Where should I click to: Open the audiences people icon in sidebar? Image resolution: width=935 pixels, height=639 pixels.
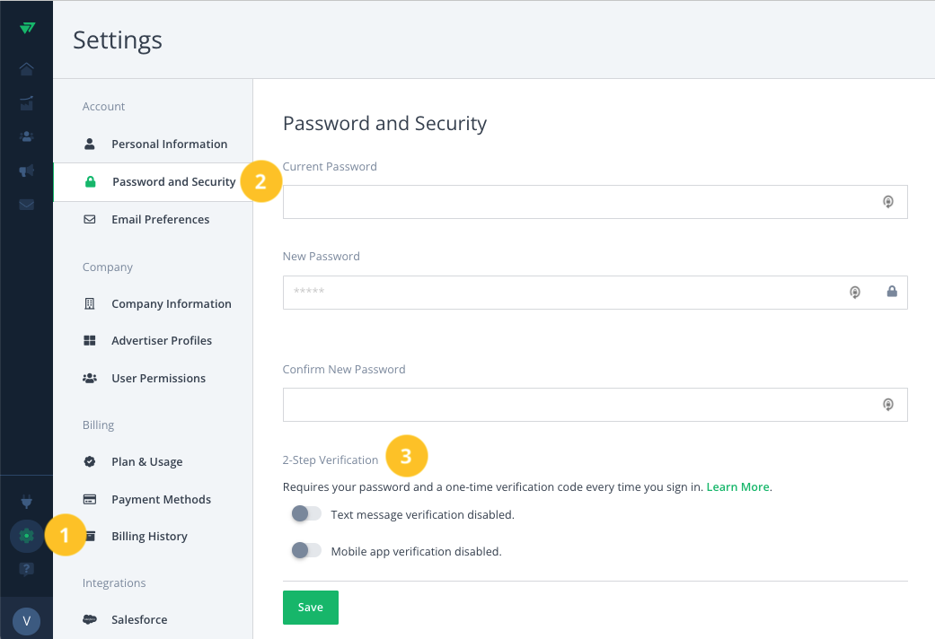click(26, 137)
